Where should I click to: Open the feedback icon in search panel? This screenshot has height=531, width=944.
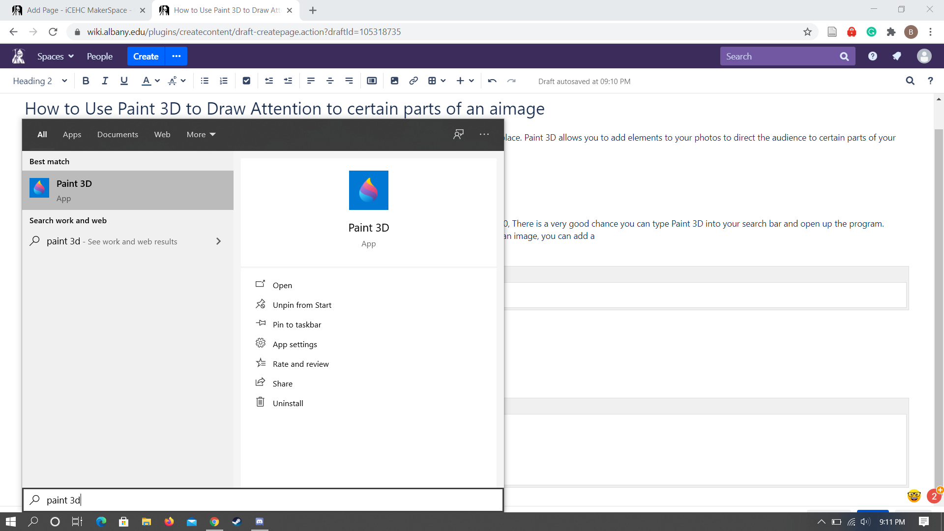(x=459, y=134)
